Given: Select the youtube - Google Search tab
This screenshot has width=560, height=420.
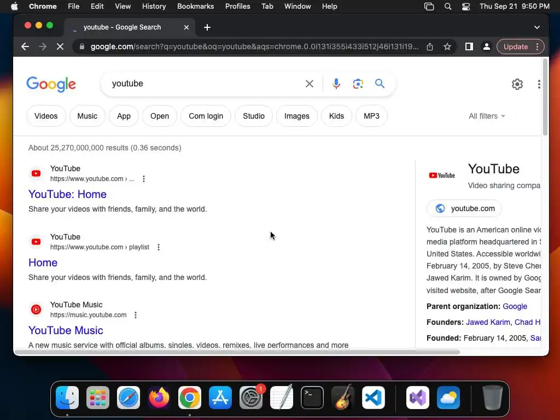Looking at the screenshot, I should click(130, 27).
